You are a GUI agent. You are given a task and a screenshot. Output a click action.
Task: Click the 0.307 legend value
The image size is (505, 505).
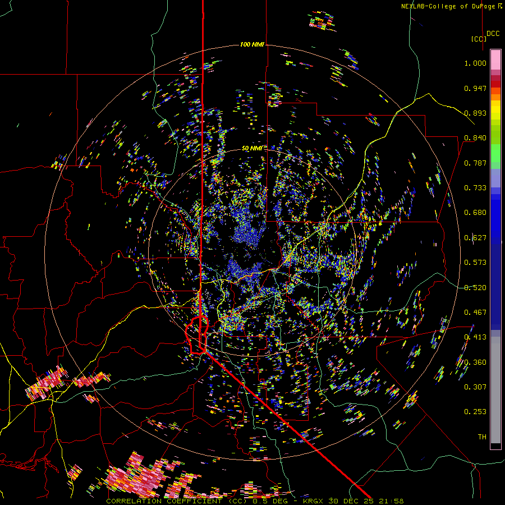(x=475, y=387)
